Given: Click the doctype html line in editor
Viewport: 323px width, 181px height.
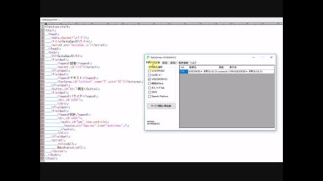Looking at the screenshot, I should point(58,27).
